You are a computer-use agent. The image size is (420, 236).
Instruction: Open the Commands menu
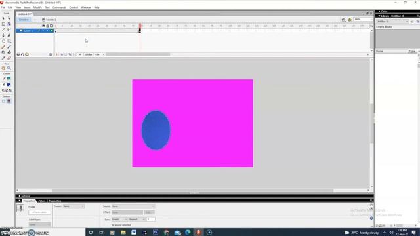point(59,7)
